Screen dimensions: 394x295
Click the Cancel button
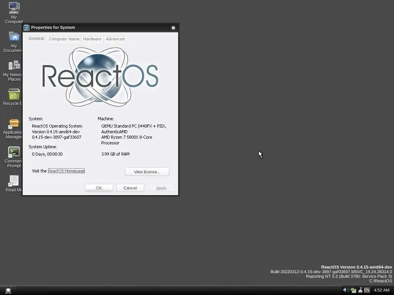[130, 188]
